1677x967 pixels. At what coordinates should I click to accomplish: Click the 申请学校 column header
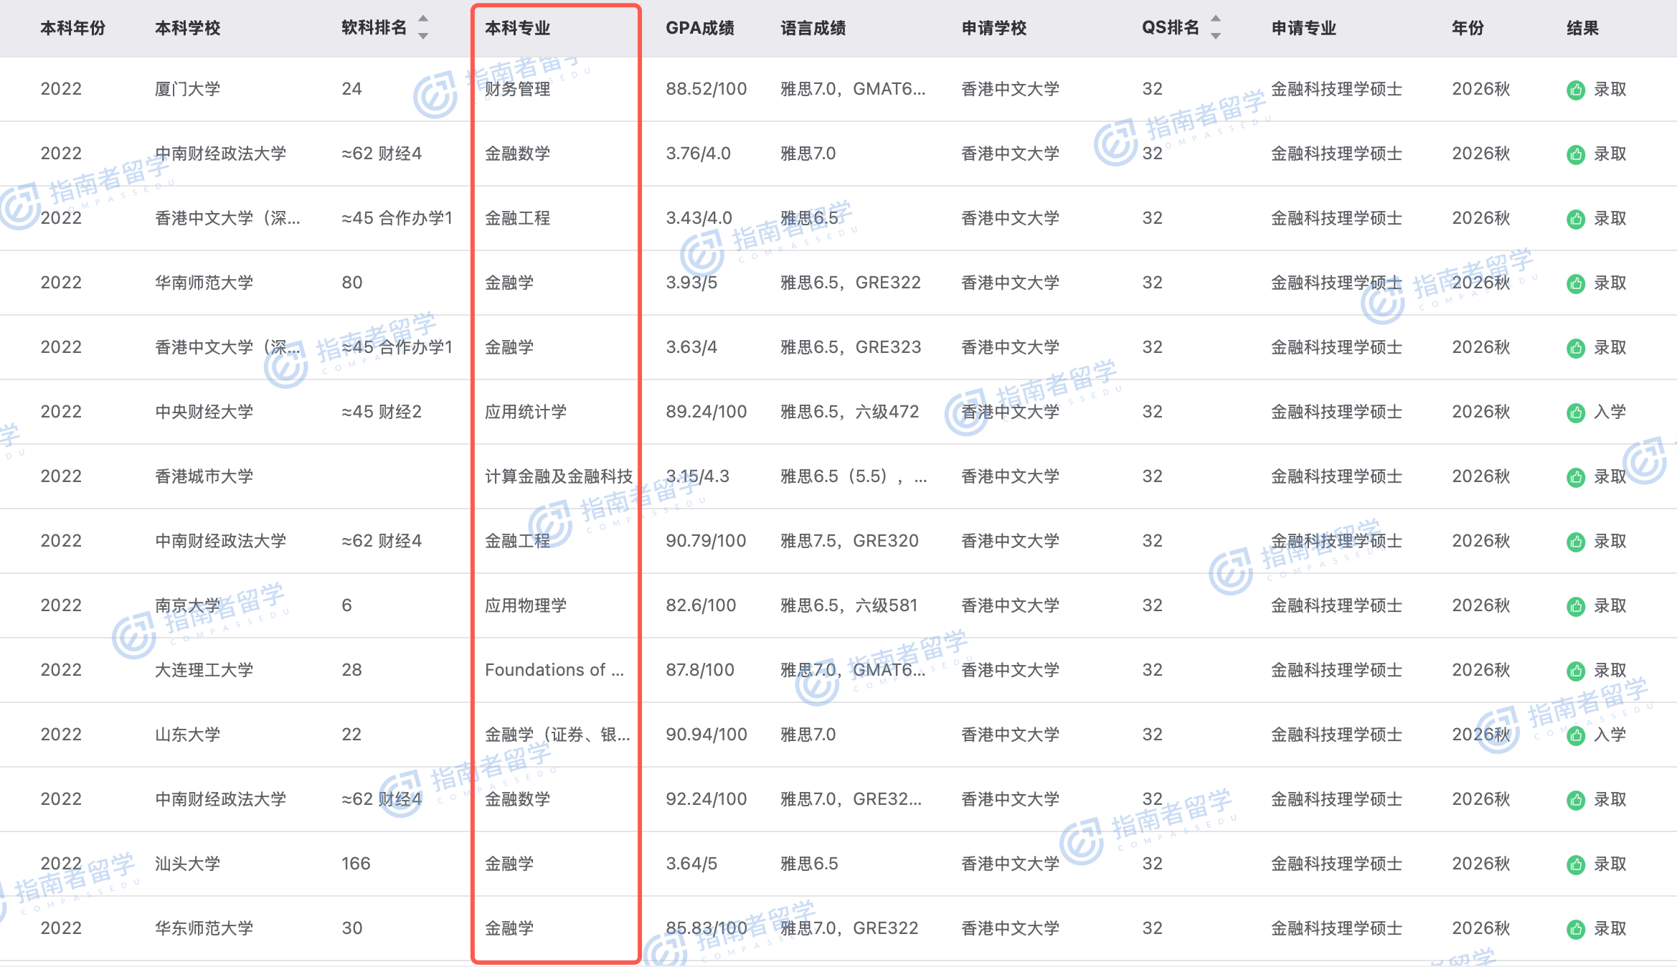993,28
